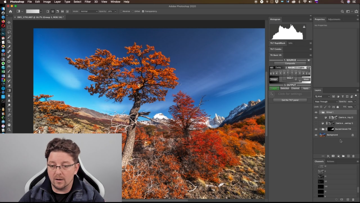The image size is (360, 203).
Task: Select the Lasso tool
Action: (x=9, y=32)
